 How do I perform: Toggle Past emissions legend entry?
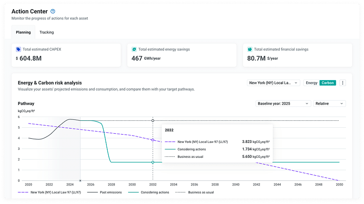coord(105,192)
